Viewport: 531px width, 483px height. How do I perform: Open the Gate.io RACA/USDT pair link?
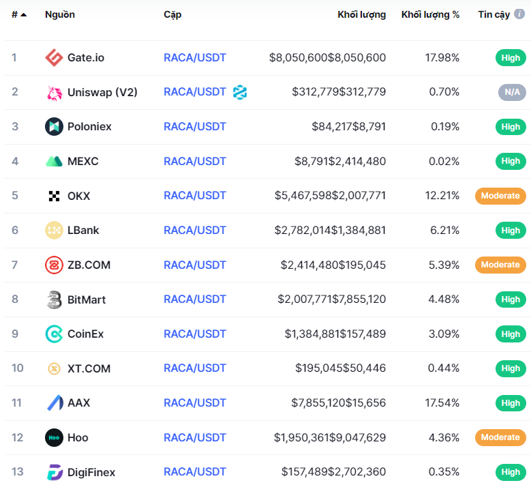pos(195,57)
